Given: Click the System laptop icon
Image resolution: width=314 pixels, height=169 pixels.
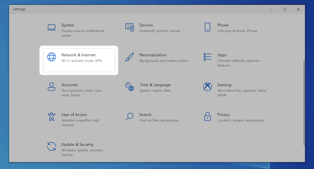Looking at the screenshot, I should (51, 27).
